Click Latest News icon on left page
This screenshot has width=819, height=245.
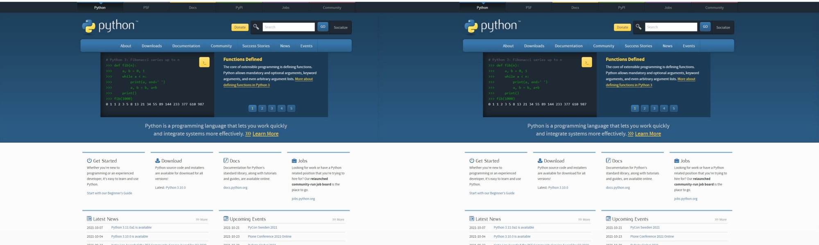(89, 218)
